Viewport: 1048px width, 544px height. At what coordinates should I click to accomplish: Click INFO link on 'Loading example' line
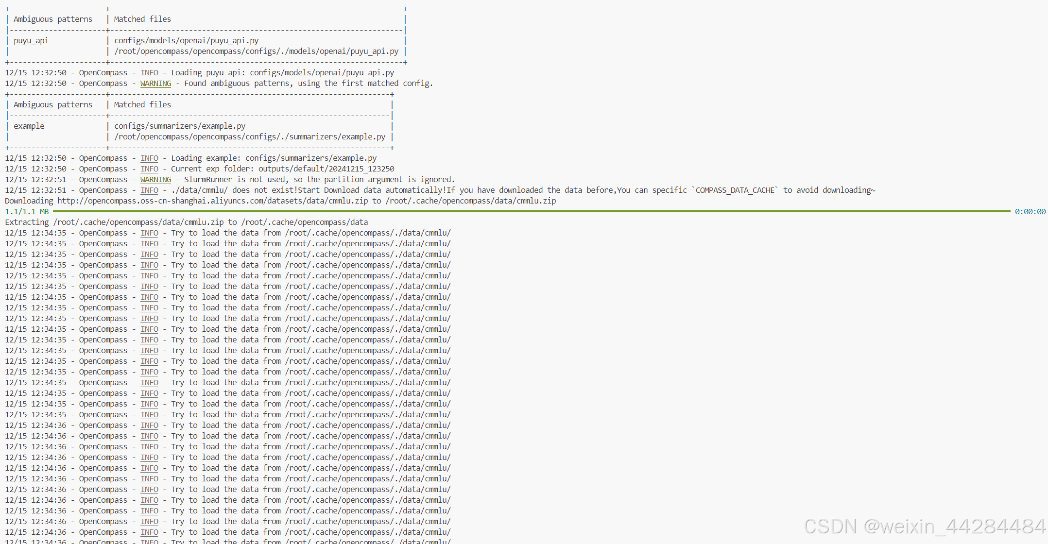point(149,158)
